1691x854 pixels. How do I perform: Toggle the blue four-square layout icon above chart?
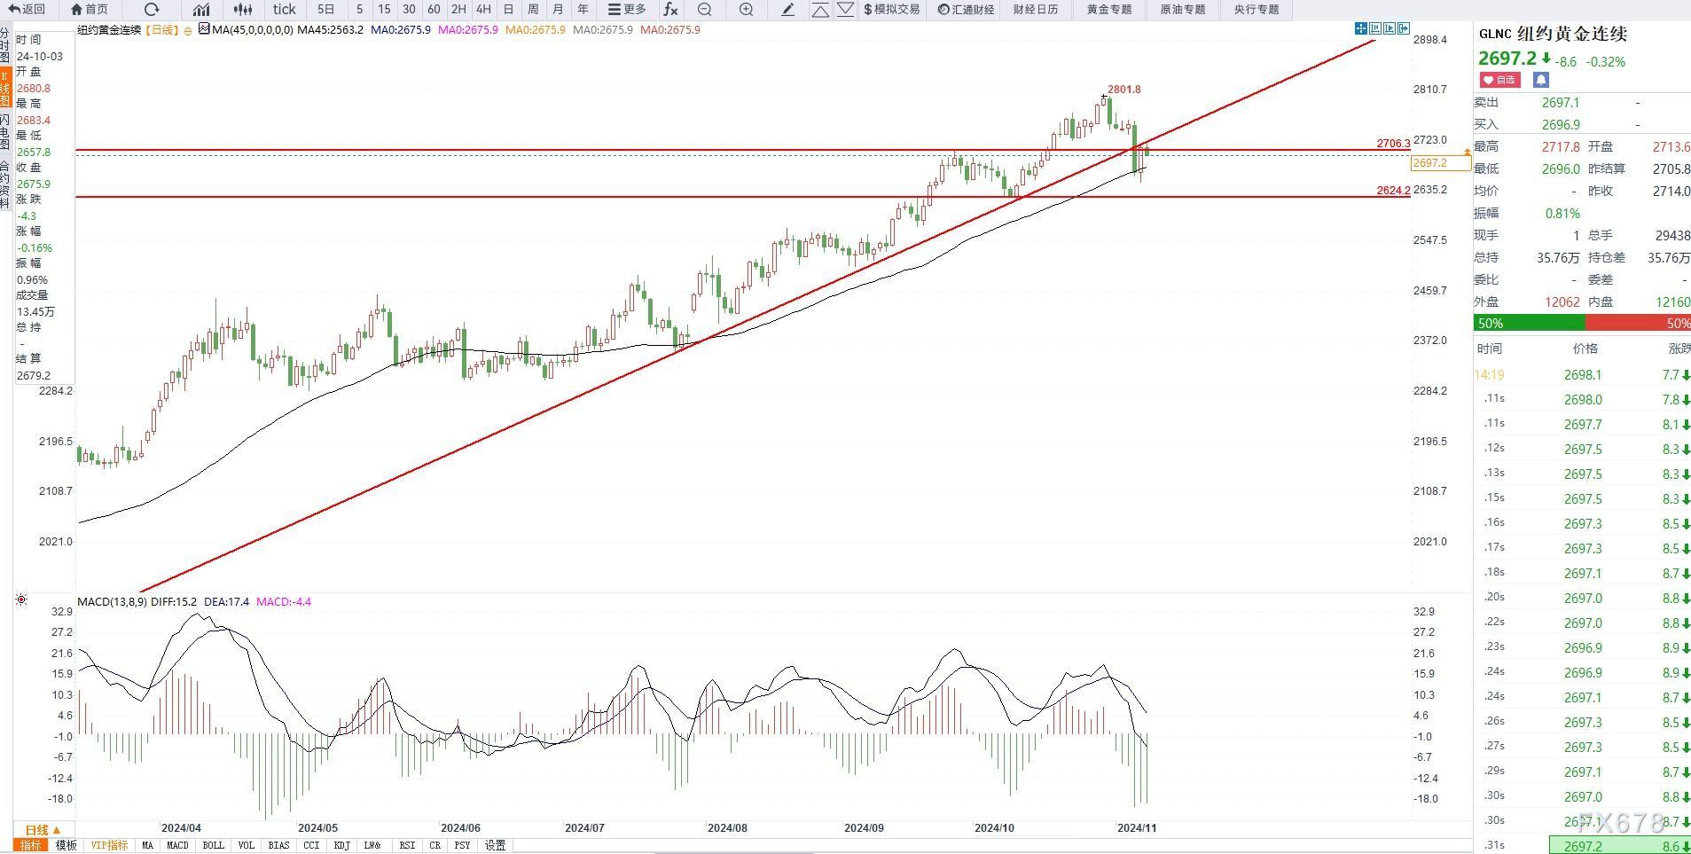coord(1361,28)
